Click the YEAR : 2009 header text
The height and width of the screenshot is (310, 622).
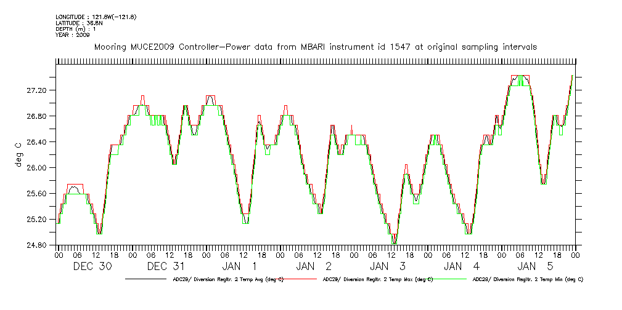(73, 35)
